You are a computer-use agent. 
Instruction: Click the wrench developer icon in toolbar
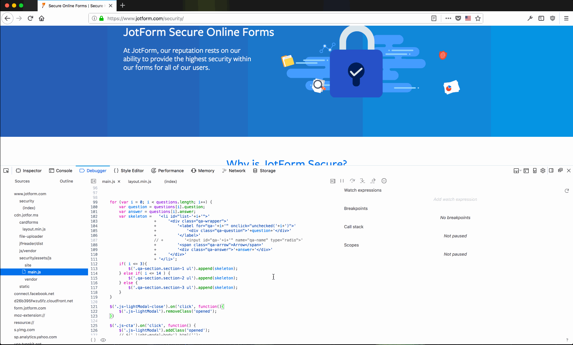click(530, 18)
